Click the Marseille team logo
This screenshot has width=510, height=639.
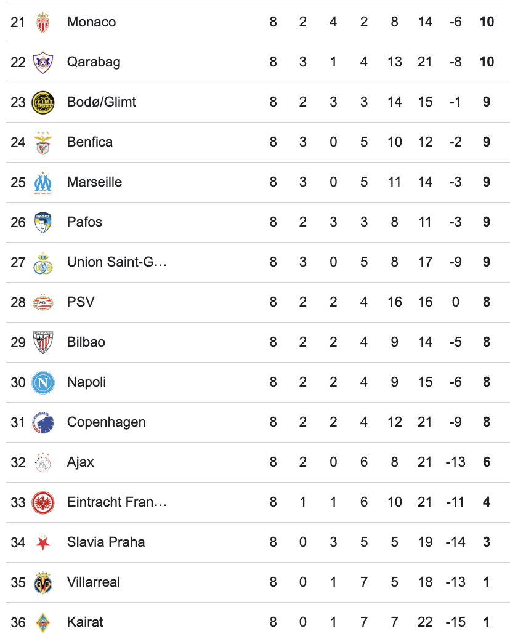coord(42,182)
